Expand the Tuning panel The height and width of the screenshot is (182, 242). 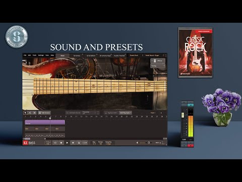pos(158,66)
